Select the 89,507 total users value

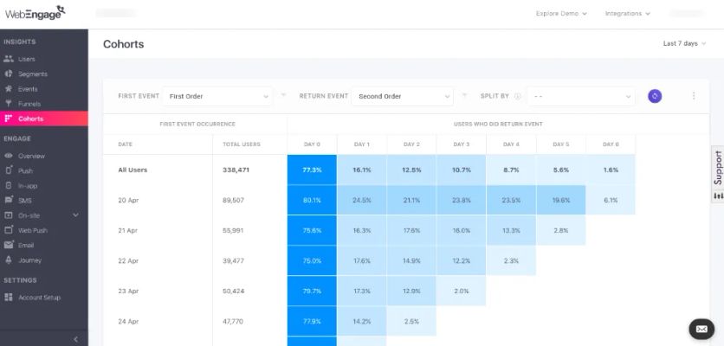(x=234, y=200)
